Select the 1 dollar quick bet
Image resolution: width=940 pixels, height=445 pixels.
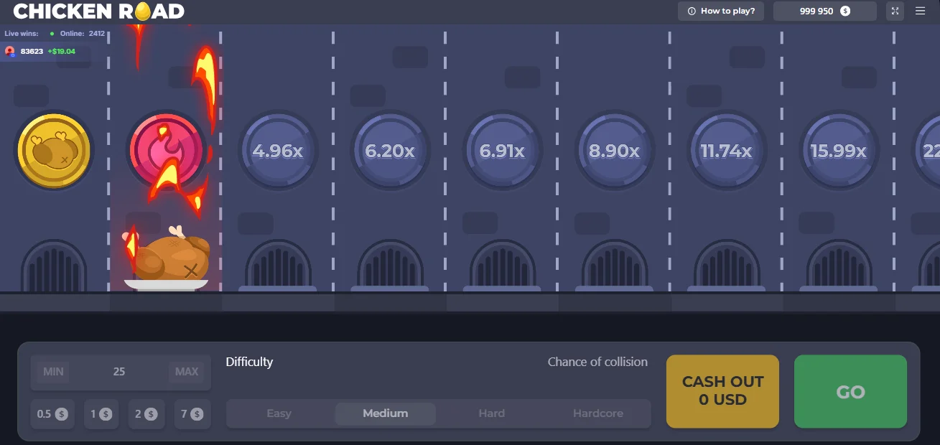[101, 414]
